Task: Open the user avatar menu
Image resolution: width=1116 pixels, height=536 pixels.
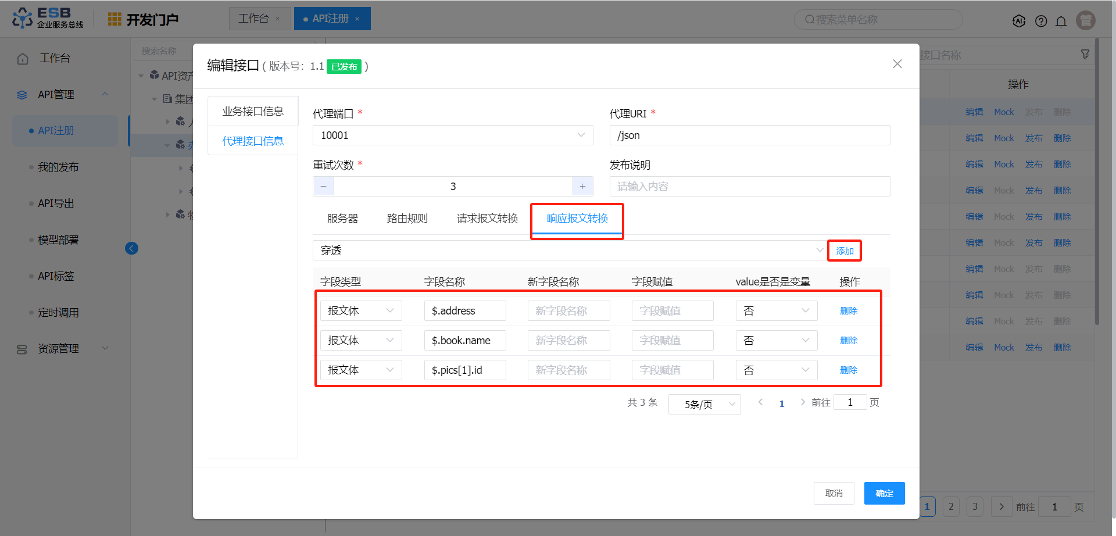Action: click(1085, 20)
